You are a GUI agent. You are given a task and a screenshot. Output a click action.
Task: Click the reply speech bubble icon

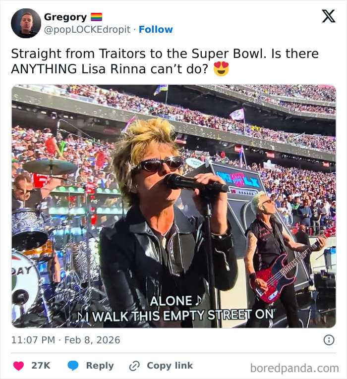[x=73, y=366]
